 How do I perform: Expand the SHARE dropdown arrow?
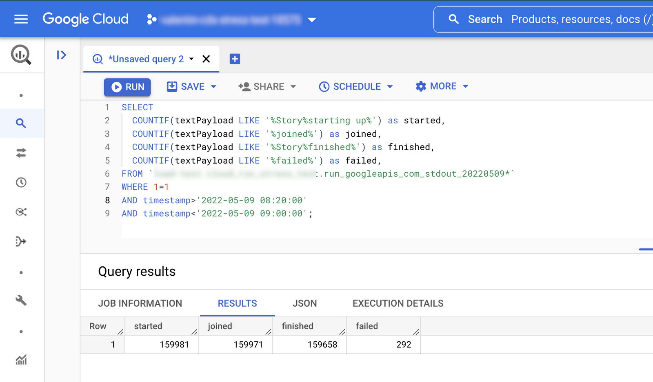coord(293,86)
